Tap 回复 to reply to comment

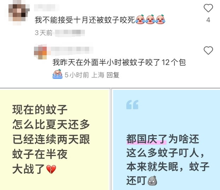(113, 75)
